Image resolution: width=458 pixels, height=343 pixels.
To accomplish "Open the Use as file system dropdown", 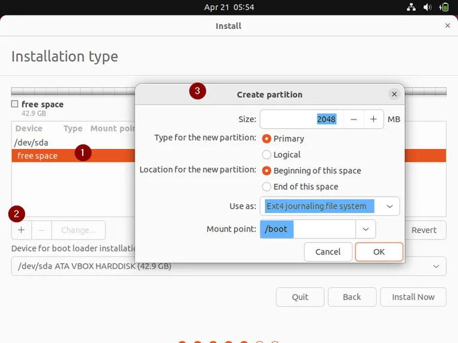I will [330, 206].
